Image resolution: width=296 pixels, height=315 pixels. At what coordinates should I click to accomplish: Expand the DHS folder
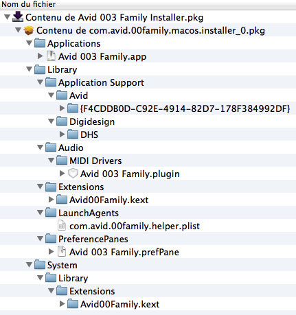click(x=62, y=135)
